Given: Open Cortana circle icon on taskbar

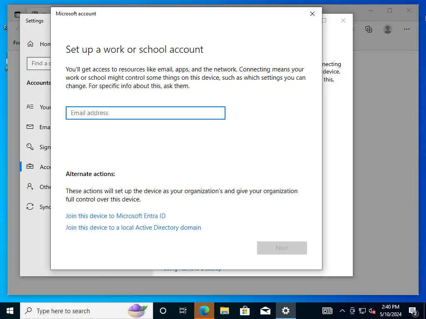Looking at the screenshot, I should [x=163, y=311].
